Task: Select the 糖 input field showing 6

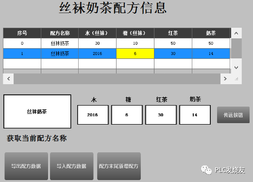Action: tap(127, 115)
